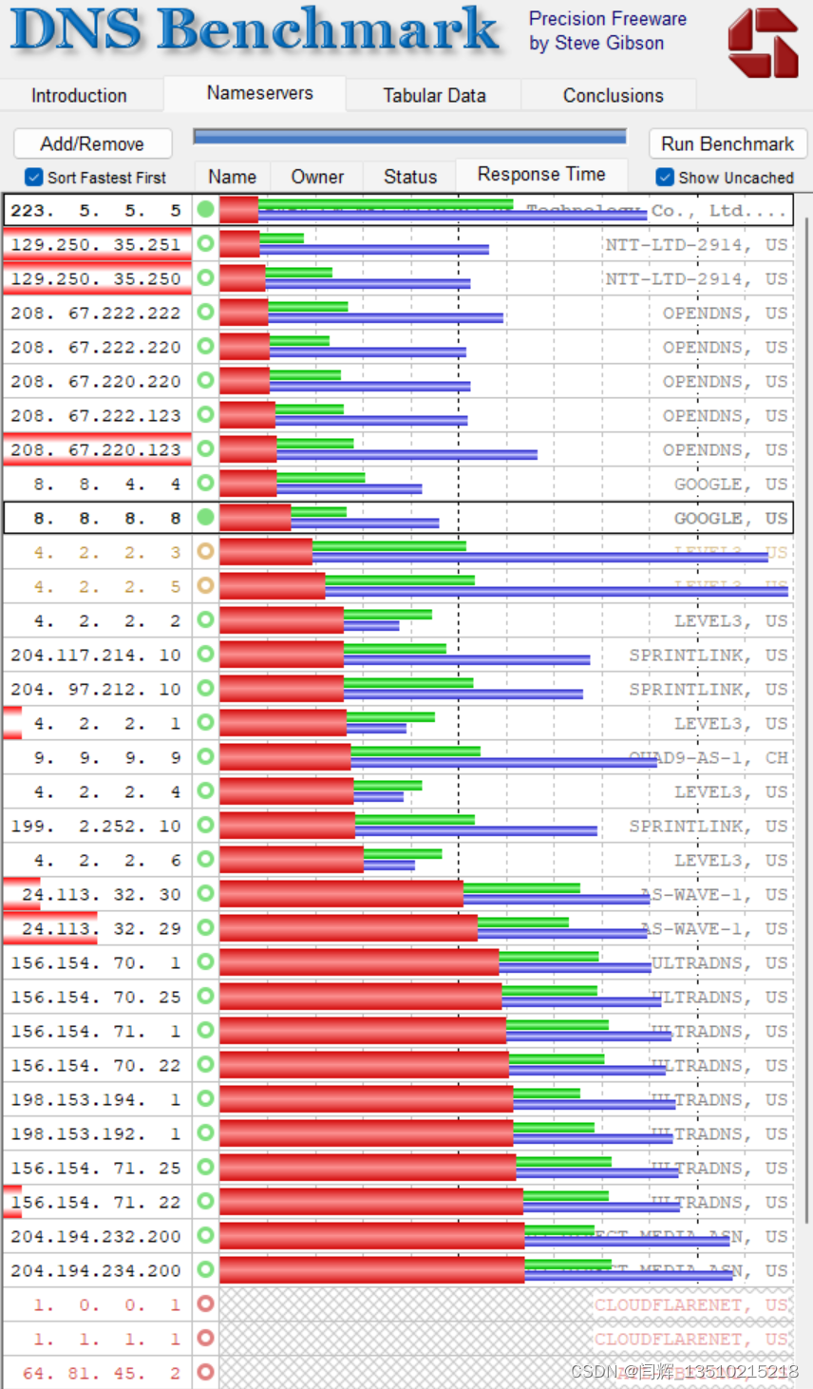Click status icon for 204.117.214.10
This screenshot has width=813, height=1389.
tap(205, 654)
